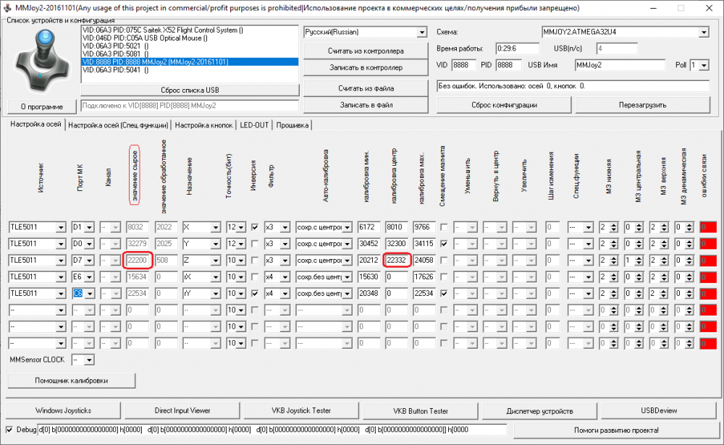Select the C05A USB Optical Mouse device
The height and width of the screenshot is (445, 724).
tap(162, 38)
